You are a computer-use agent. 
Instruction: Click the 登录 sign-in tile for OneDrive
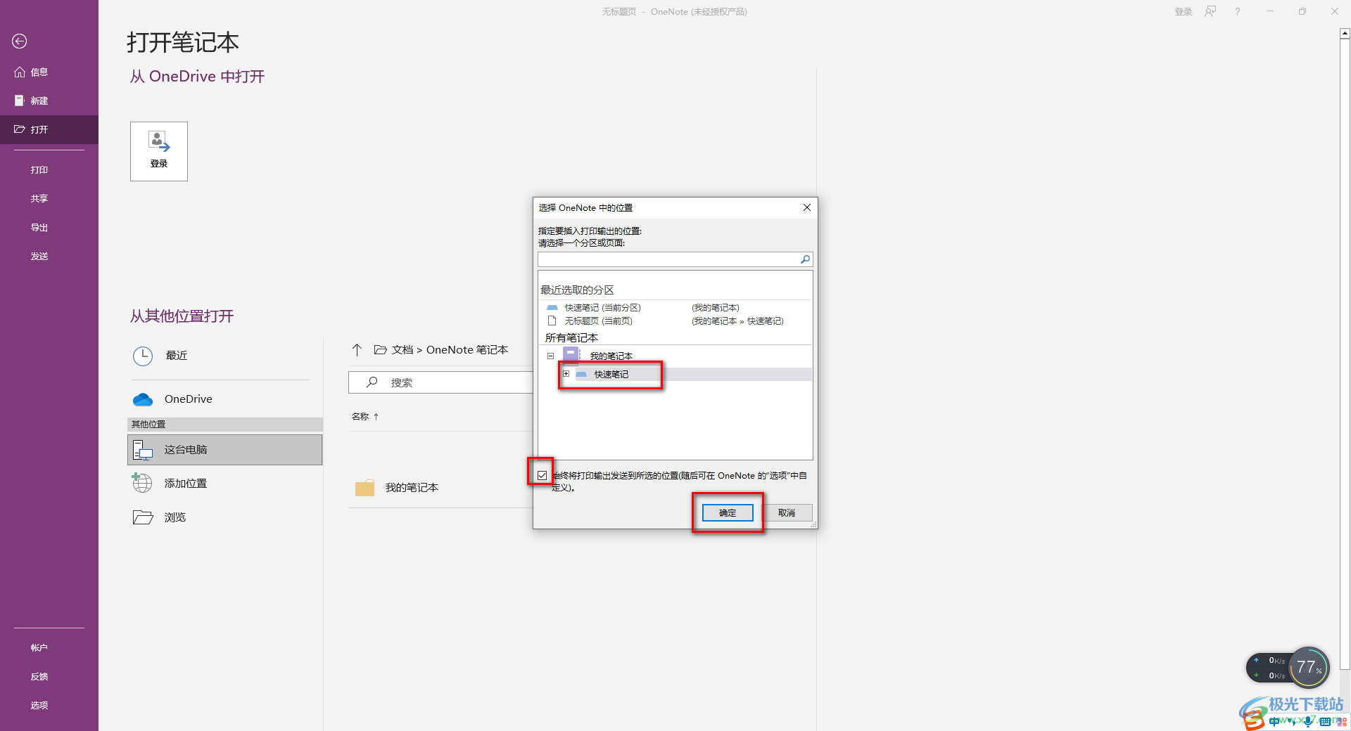point(159,151)
